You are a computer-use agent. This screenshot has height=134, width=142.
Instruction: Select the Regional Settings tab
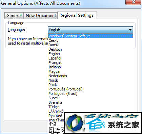[x=77, y=15]
